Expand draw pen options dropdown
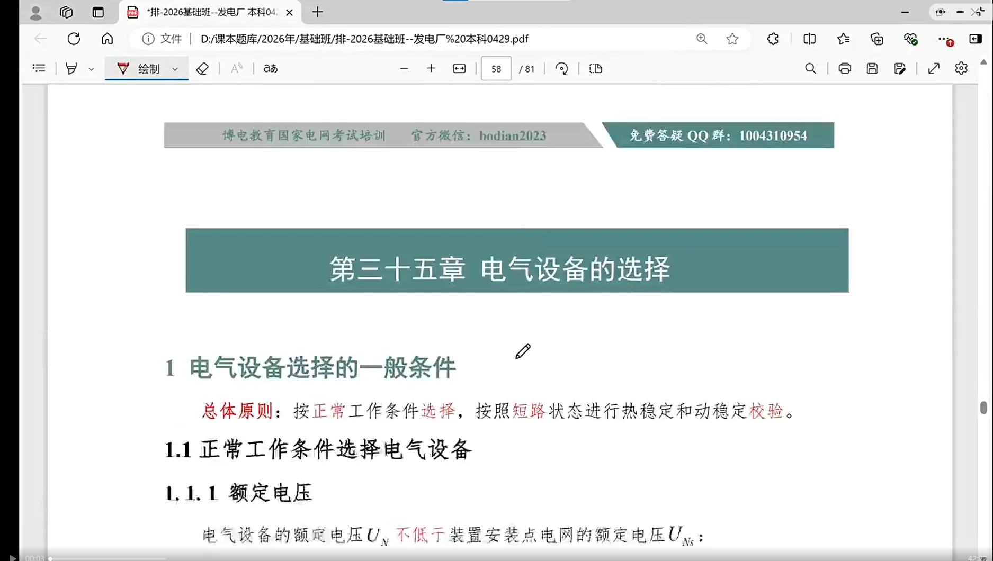Viewport: 993px width, 561px height. point(175,69)
